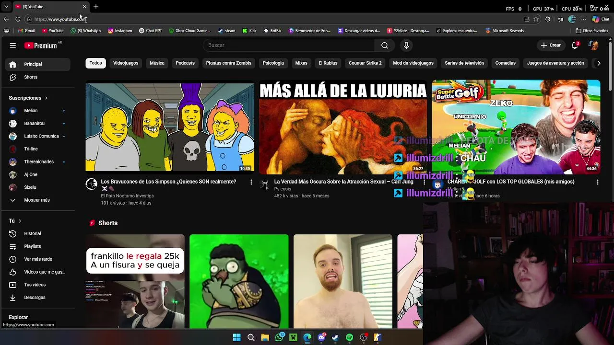Open the Chat GPT bookmark

(x=150, y=31)
